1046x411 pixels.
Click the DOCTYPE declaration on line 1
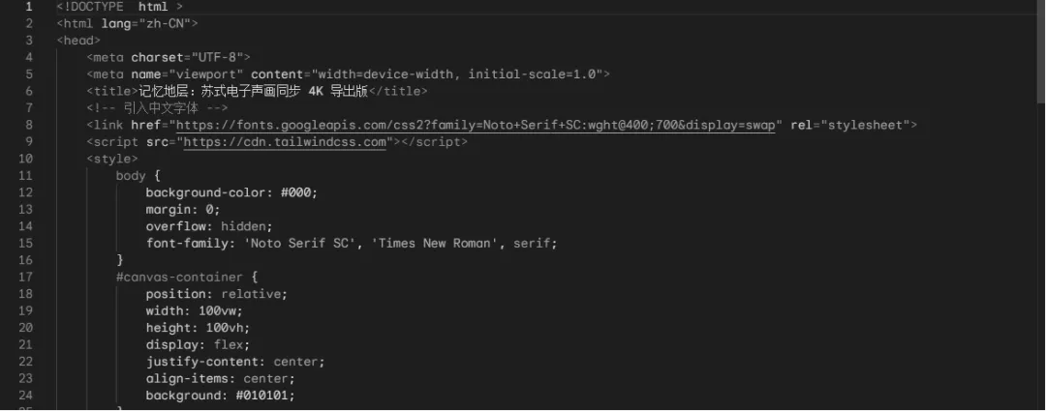(119, 7)
